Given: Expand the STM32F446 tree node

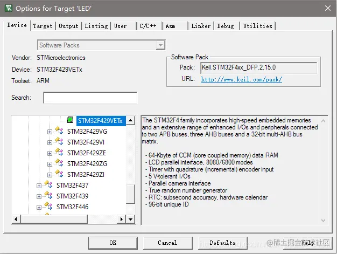Looking at the screenshot, I should point(39,207).
